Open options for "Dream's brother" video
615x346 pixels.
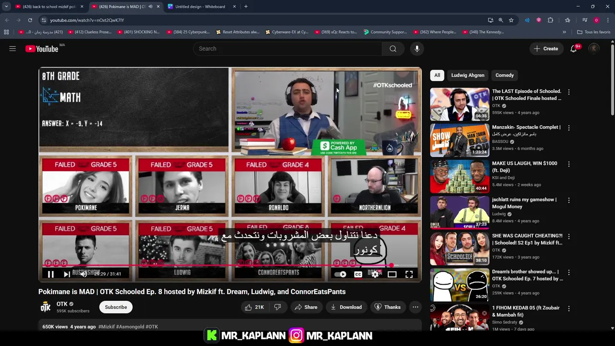[x=569, y=272]
